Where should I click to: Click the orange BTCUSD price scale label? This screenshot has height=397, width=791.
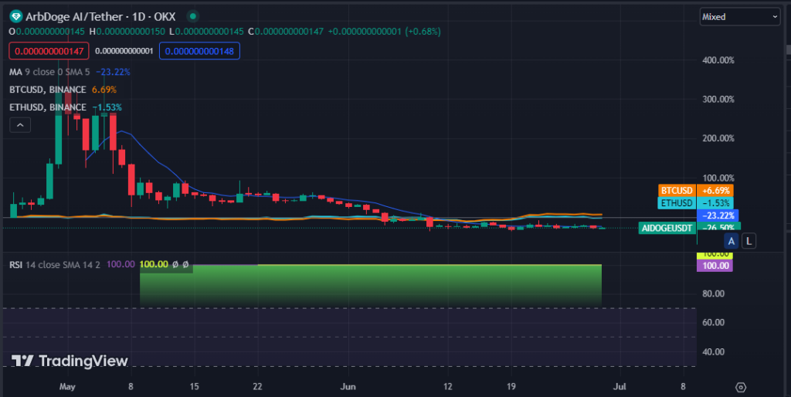pos(677,191)
